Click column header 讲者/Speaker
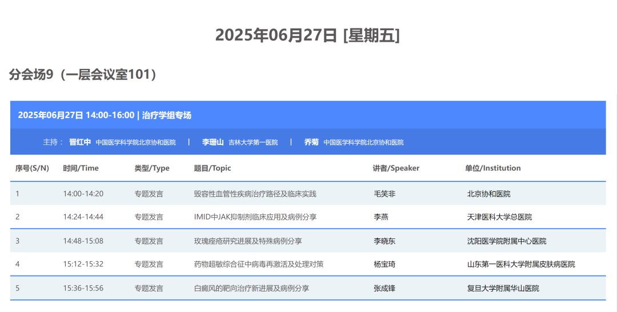The width and height of the screenshot is (617, 312). [396, 168]
